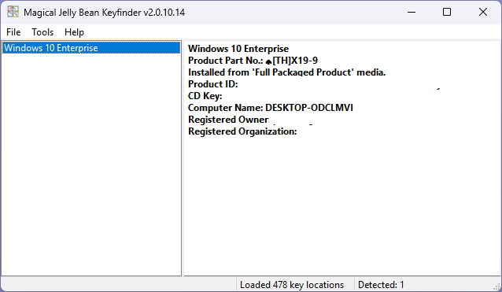Minimize the Keyfinder window
This screenshot has height=292, width=502.
[412, 12]
